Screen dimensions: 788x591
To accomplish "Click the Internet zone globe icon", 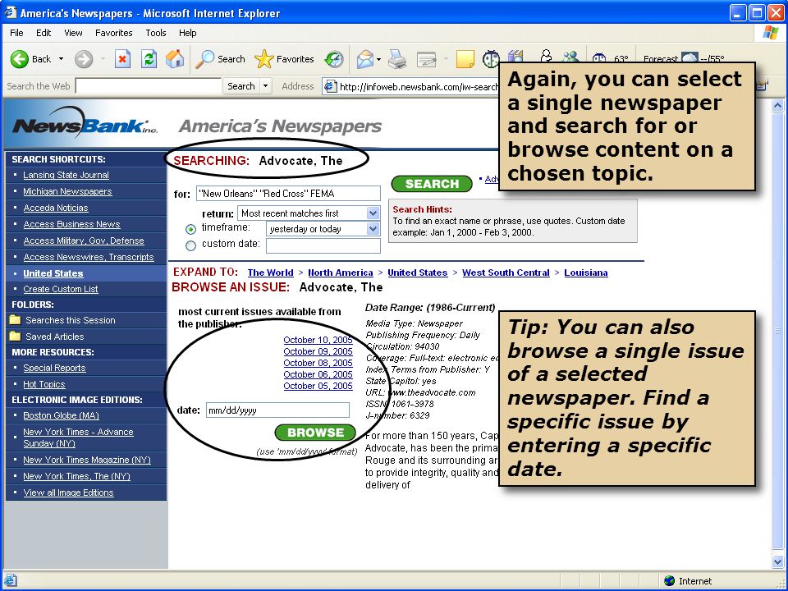I will tap(670, 581).
